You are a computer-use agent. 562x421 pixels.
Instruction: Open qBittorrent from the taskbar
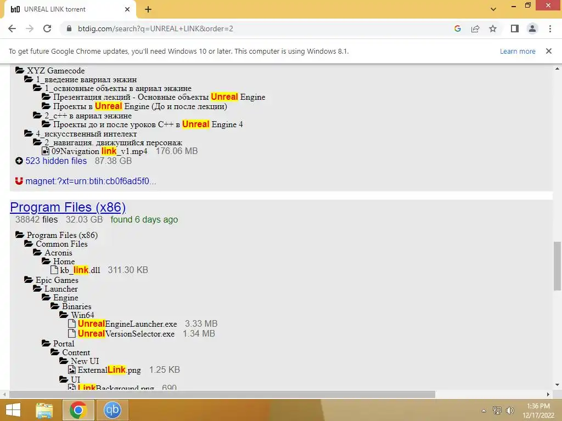[112, 410]
